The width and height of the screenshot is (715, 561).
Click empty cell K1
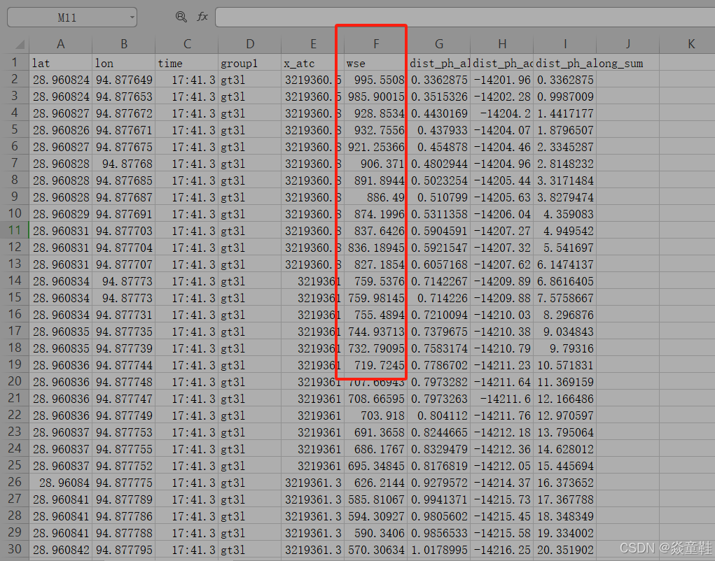coord(687,63)
